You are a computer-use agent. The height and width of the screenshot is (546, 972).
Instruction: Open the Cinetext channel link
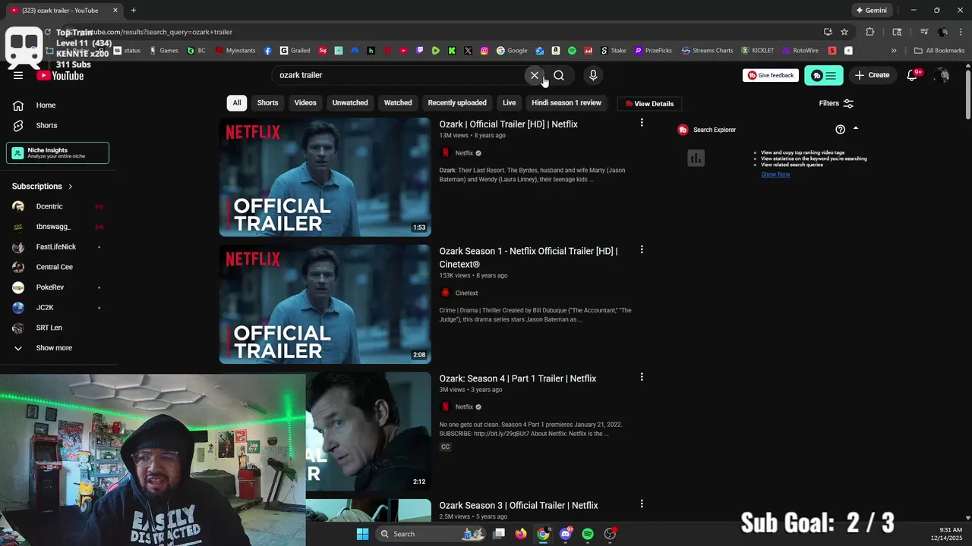tap(466, 293)
